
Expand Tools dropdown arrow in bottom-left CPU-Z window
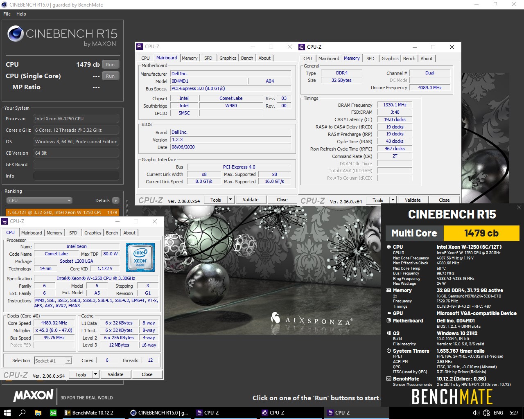point(95,374)
